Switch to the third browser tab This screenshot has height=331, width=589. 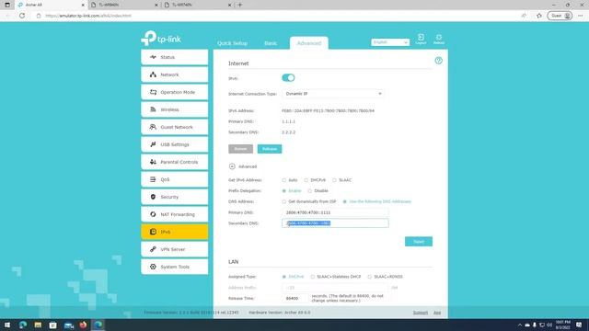point(198,5)
